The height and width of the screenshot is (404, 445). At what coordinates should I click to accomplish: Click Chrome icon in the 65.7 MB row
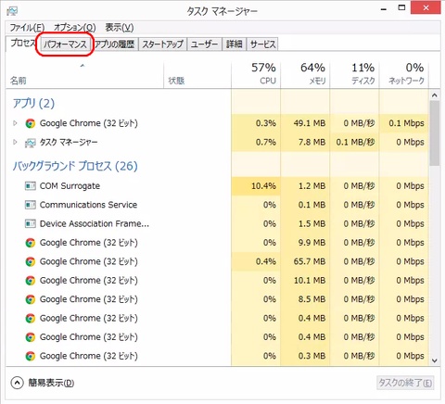coord(31,262)
